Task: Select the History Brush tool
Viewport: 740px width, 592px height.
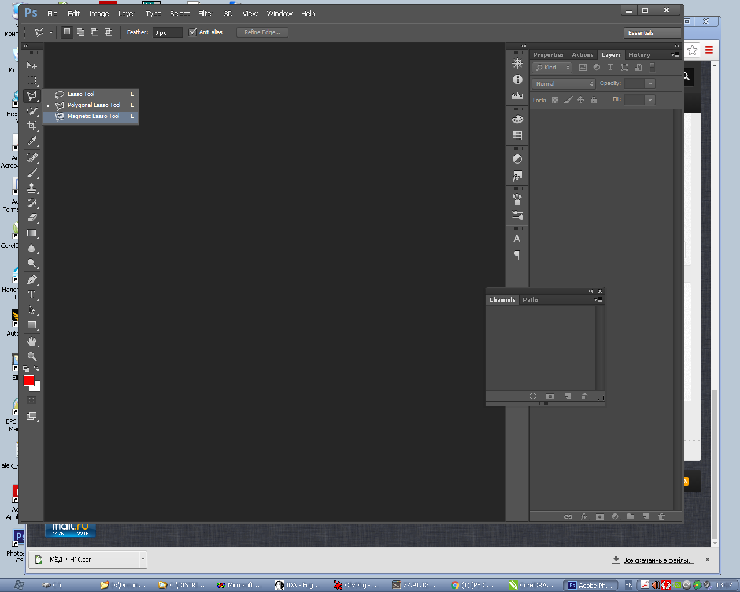Action: tap(32, 203)
